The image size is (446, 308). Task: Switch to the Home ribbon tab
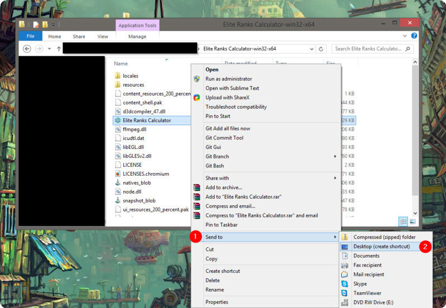[x=54, y=36]
